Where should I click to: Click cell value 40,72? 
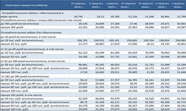click(x=84, y=102)
